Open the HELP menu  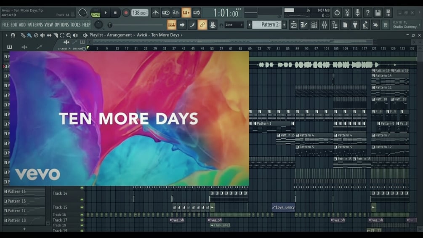pos(86,24)
